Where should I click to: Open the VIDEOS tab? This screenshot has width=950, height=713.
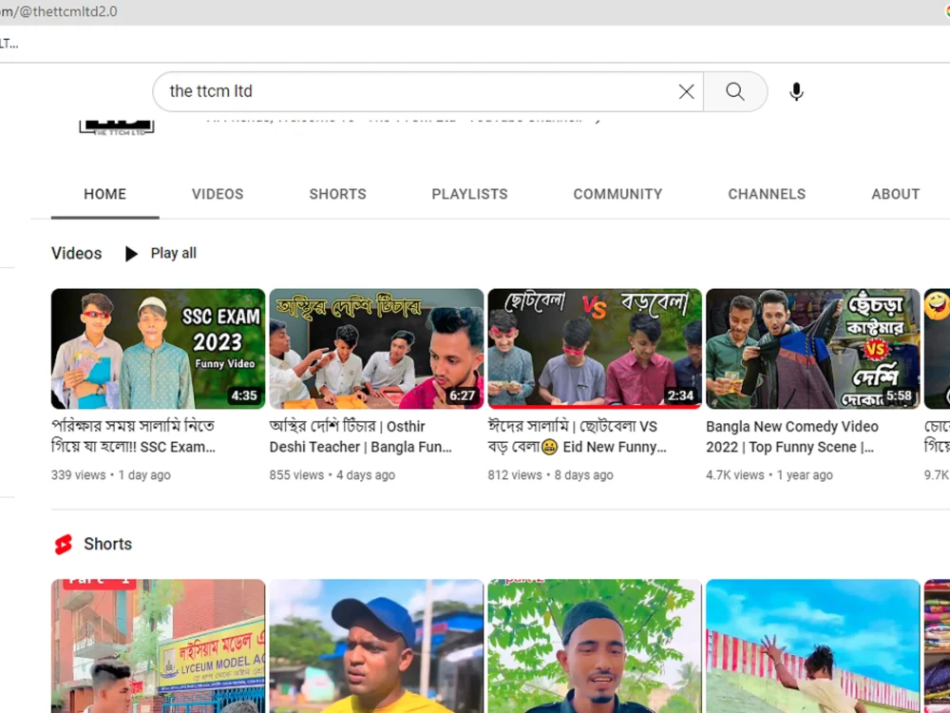pos(218,194)
